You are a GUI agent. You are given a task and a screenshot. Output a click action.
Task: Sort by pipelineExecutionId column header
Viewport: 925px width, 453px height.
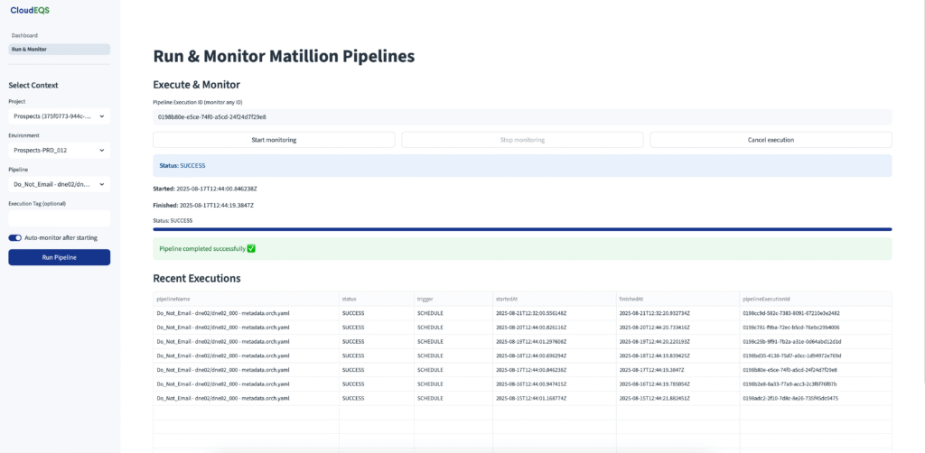tap(816, 300)
